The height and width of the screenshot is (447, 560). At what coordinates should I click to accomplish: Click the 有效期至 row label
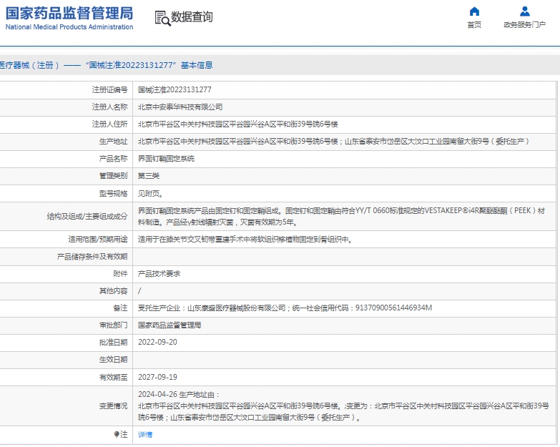point(113,377)
